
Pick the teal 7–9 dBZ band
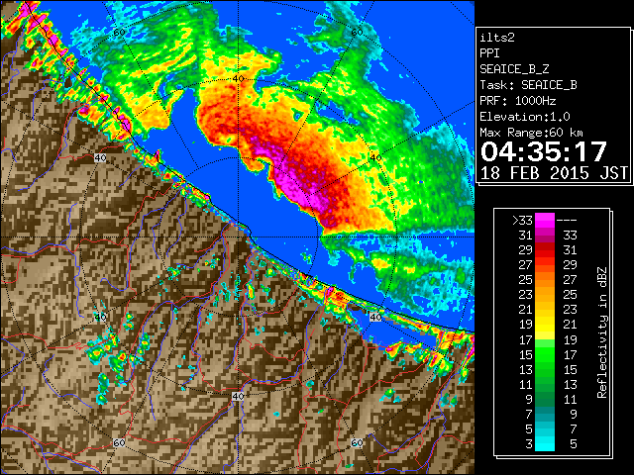545,414
